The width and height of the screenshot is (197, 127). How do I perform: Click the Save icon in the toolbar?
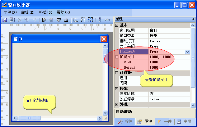pyautogui.click(x=5, y=20)
